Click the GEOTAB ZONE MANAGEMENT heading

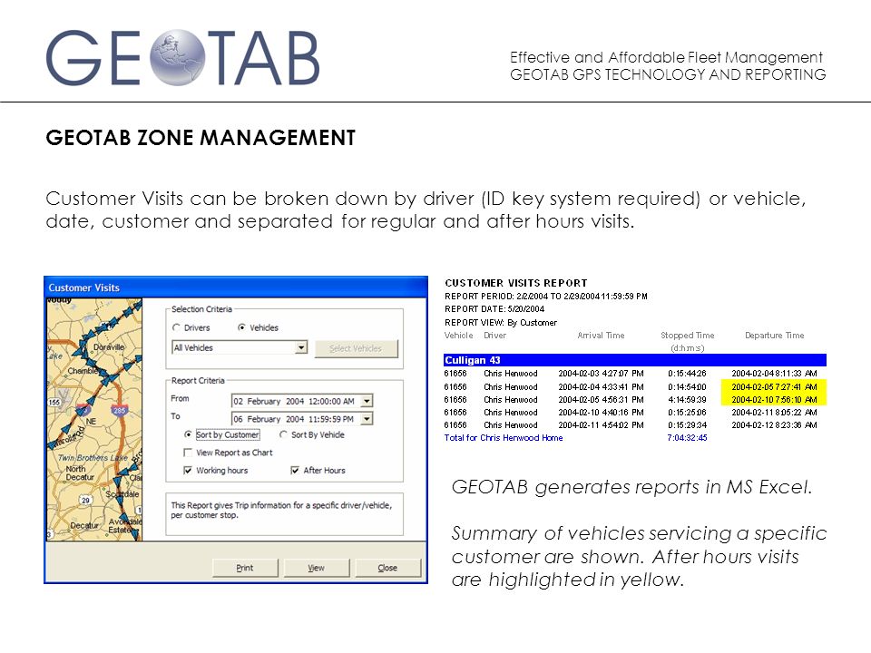pos(201,138)
